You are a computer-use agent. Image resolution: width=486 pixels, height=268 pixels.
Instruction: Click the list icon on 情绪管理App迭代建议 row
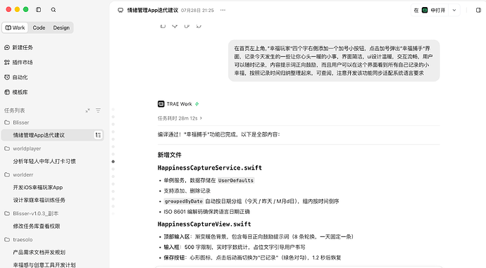pyautogui.click(x=98, y=135)
